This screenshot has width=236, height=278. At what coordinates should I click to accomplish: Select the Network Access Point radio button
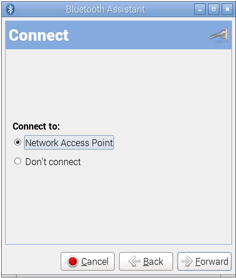(18, 142)
